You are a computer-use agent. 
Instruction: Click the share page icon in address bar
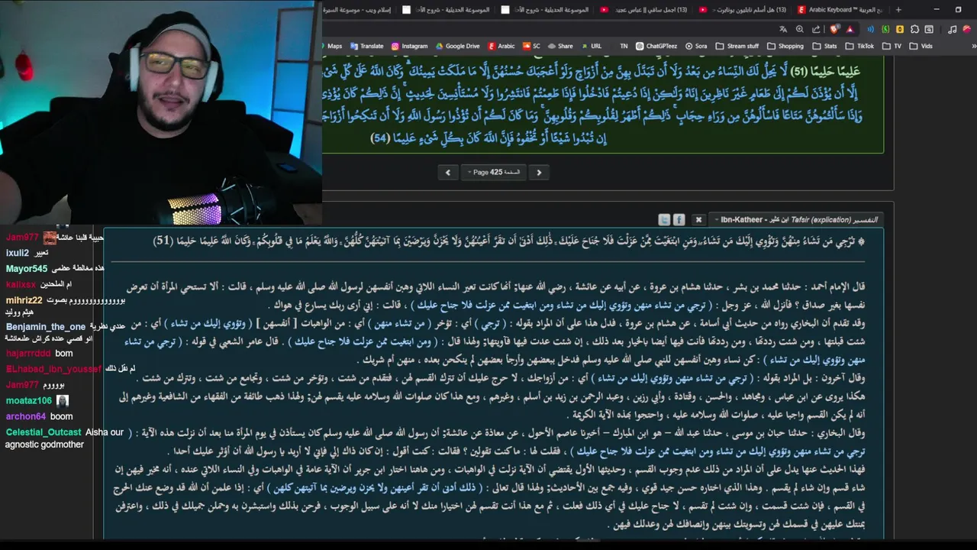click(816, 29)
